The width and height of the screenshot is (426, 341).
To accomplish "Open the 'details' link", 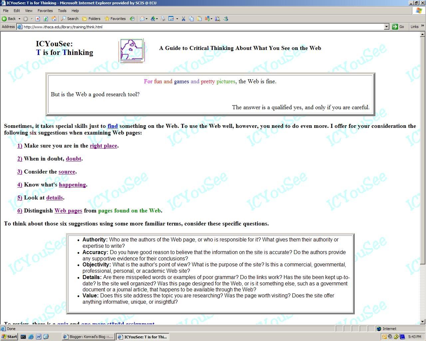I will click(x=55, y=198).
